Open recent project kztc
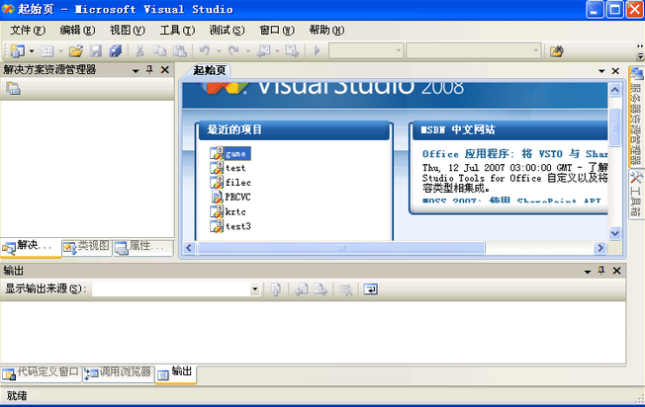 (228, 212)
